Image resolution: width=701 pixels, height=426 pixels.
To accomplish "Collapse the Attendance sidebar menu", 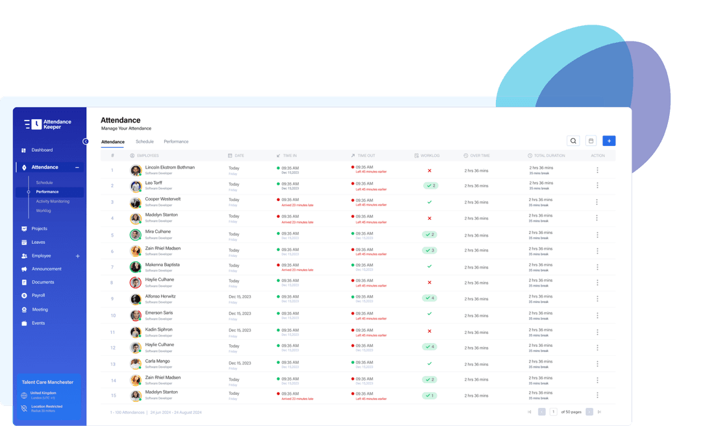I will (x=77, y=167).
